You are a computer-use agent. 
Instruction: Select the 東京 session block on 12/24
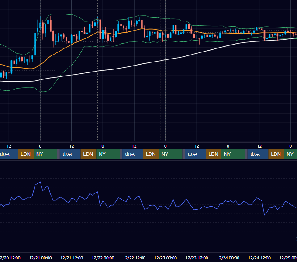point(258,154)
